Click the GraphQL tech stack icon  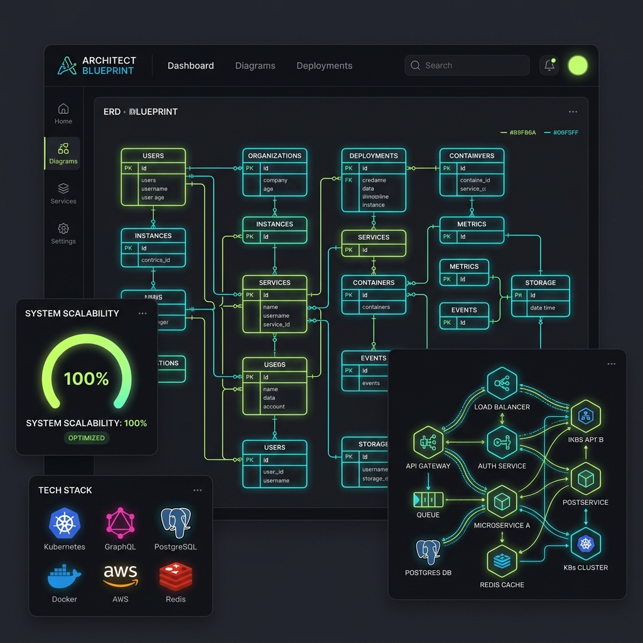[x=120, y=523]
